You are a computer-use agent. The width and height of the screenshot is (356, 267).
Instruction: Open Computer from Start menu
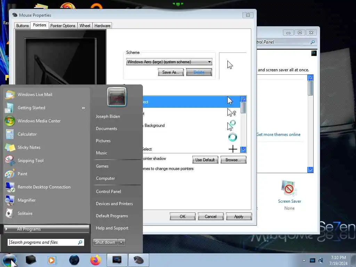coord(105,178)
